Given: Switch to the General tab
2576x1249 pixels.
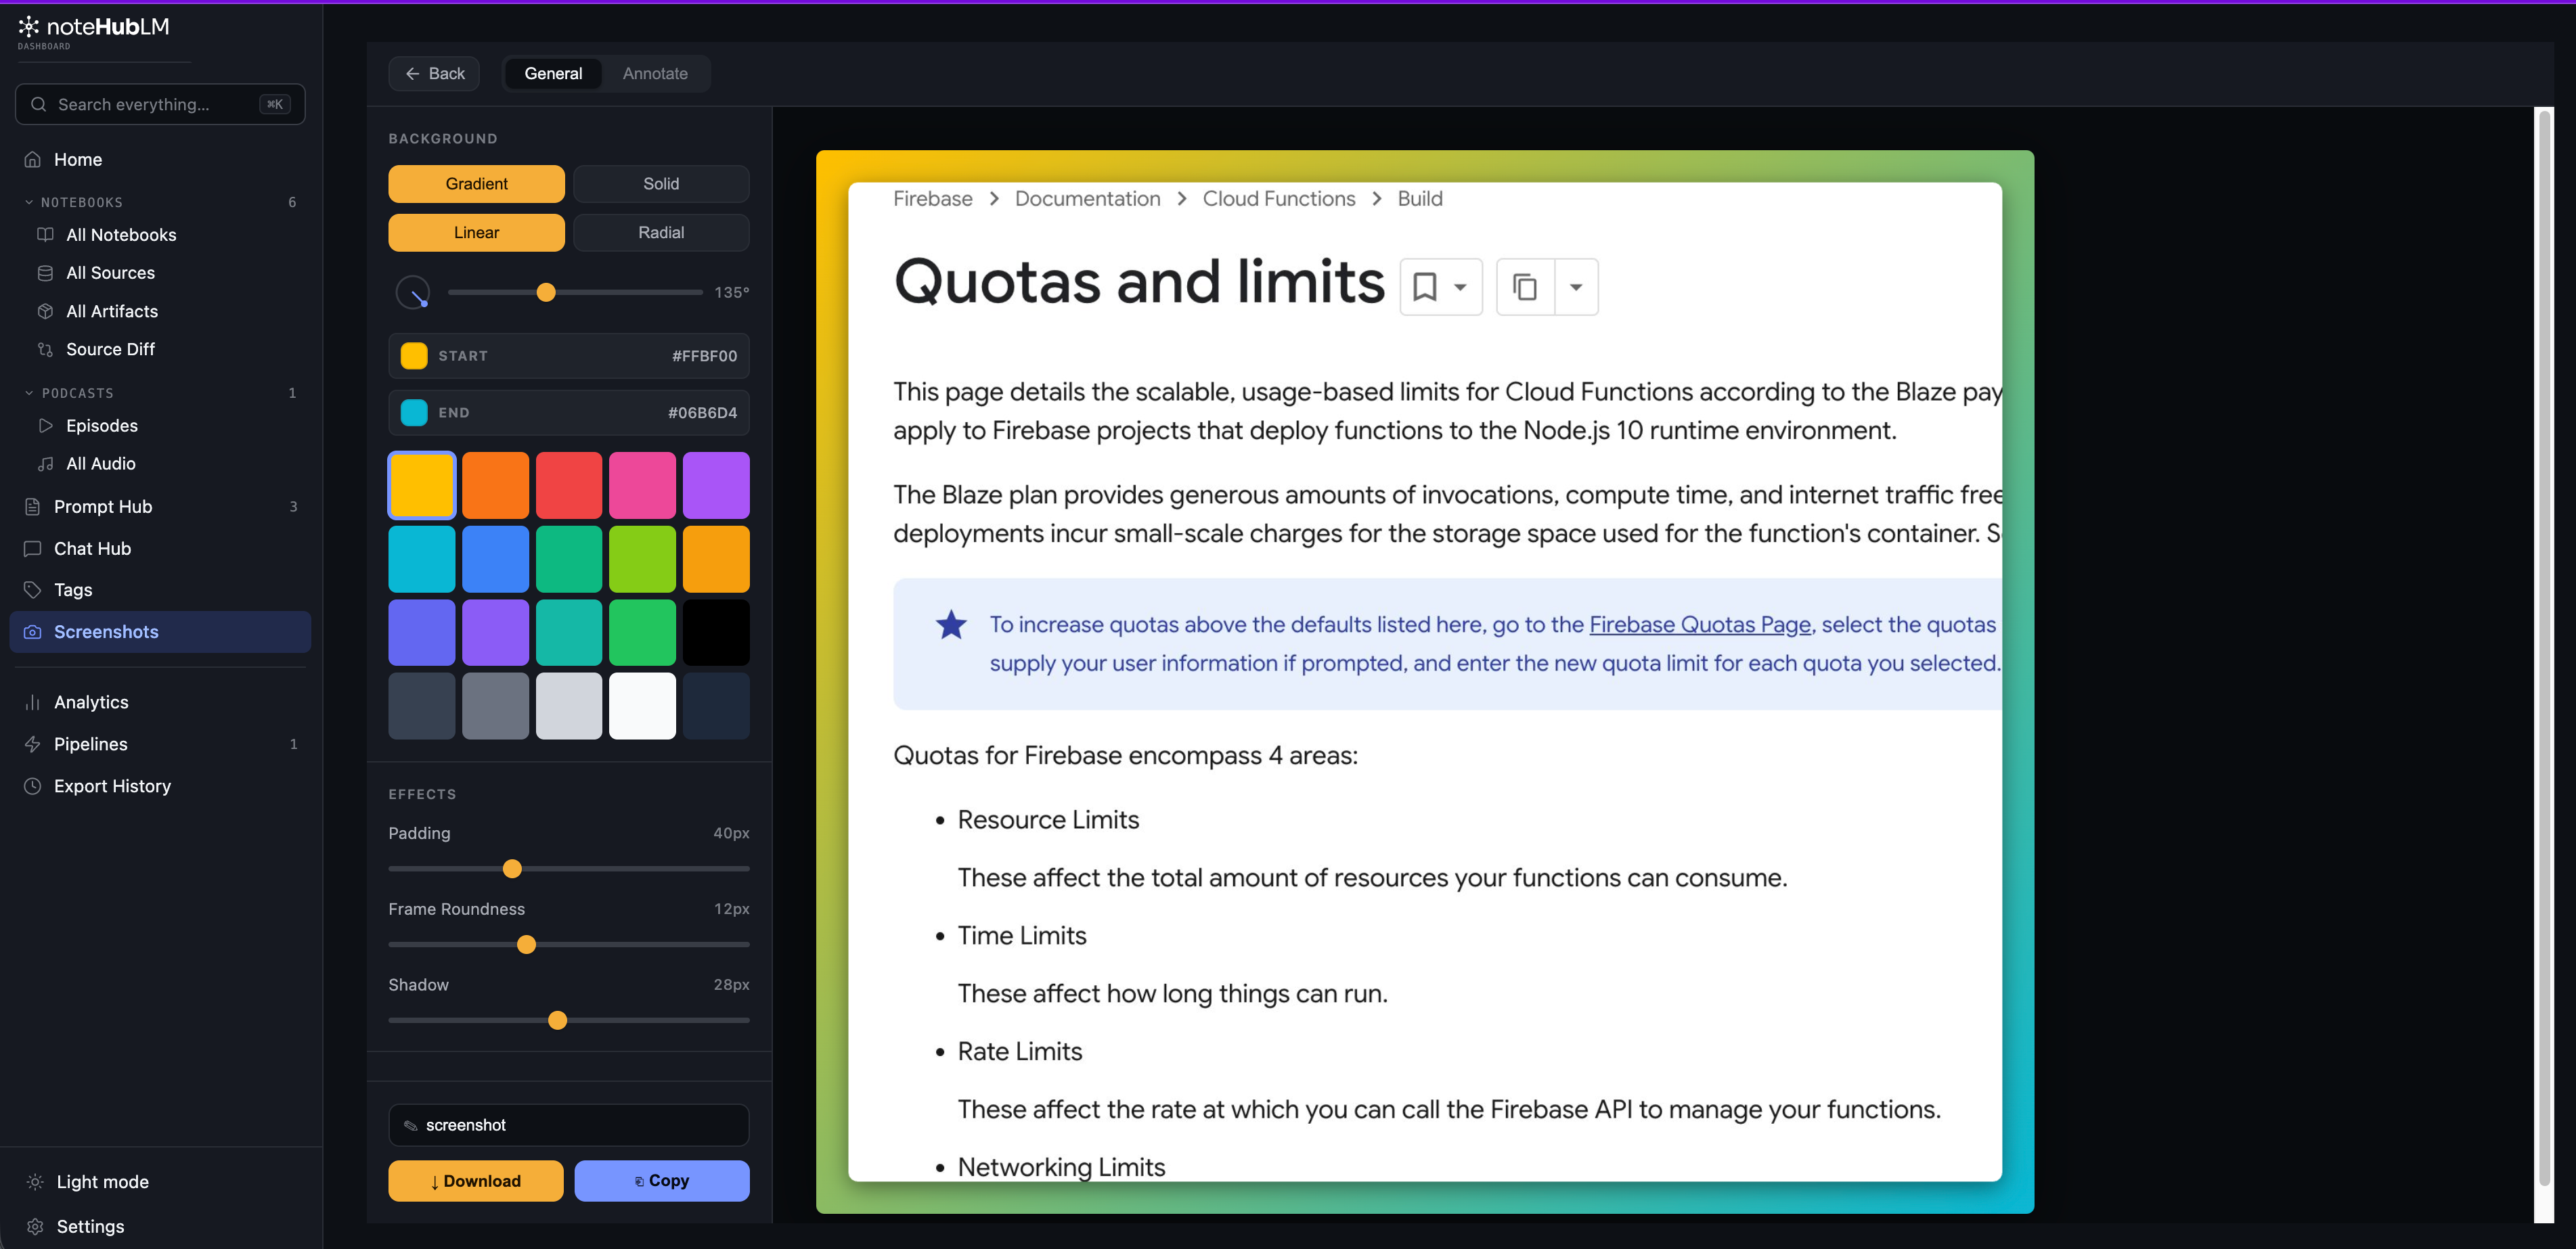Looking at the screenshot, I should [x=553, y=73].
